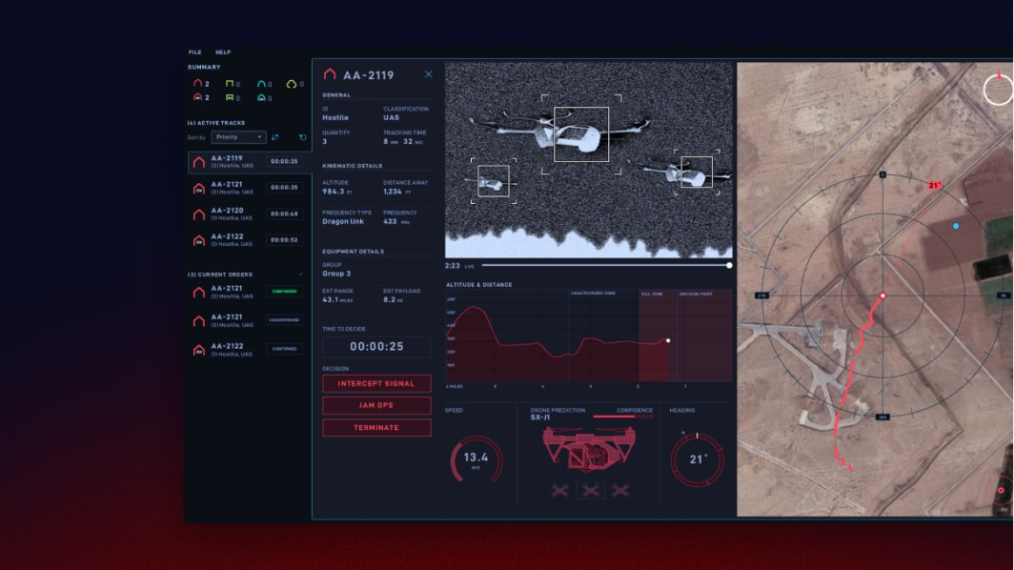Image resolution: width=1014 pixels, height=570 pixels.
Task: Select AA-2121 order marked UNCONFIRMED
Action: pyautogui.click(x=250, y=321)
